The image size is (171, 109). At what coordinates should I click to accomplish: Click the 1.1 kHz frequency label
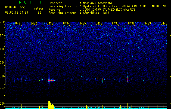point(2,35)
